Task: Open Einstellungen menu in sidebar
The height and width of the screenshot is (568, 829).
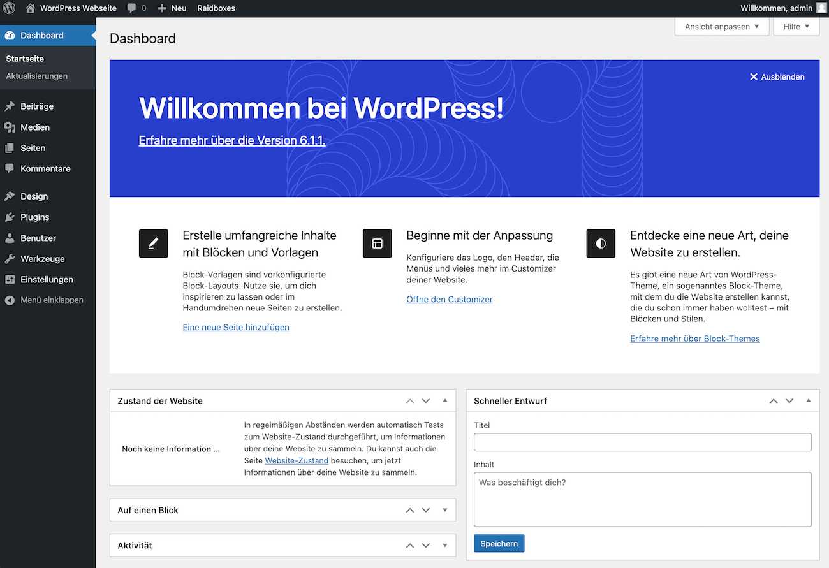Action: coord(48,279)
